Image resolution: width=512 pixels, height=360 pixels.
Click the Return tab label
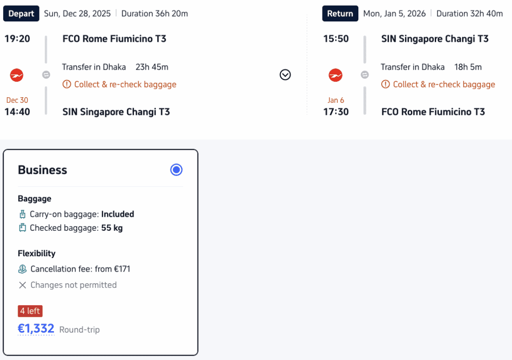[340, 13]
